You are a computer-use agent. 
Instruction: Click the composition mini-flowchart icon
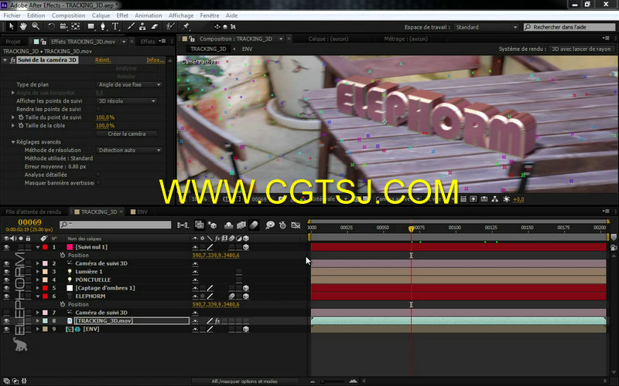[x=183, y=225]
